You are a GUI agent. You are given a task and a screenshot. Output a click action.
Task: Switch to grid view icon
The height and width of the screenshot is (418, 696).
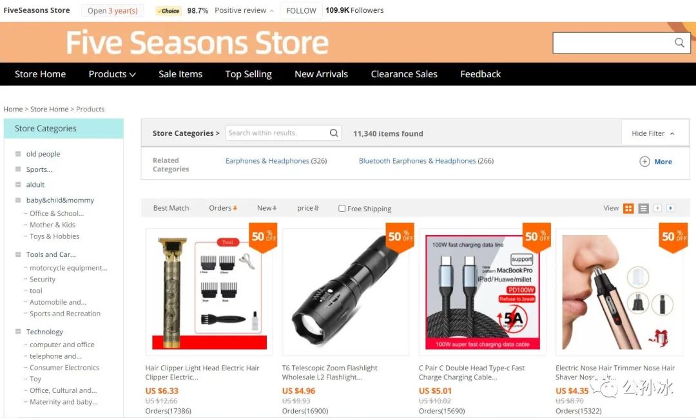628,208
